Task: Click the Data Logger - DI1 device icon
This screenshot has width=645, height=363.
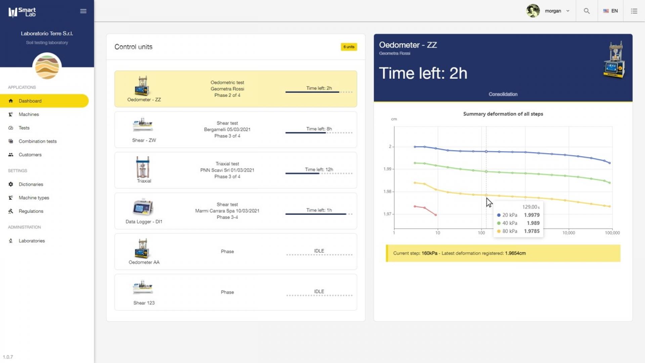Action: [143, 207]
